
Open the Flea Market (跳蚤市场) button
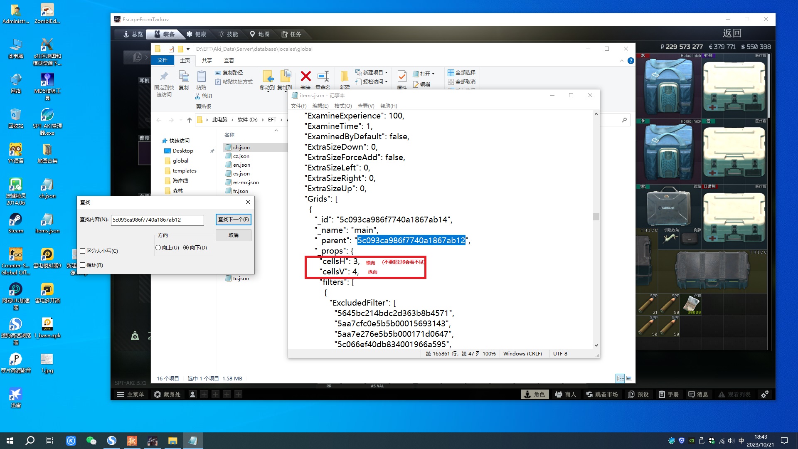click(602, 394)
